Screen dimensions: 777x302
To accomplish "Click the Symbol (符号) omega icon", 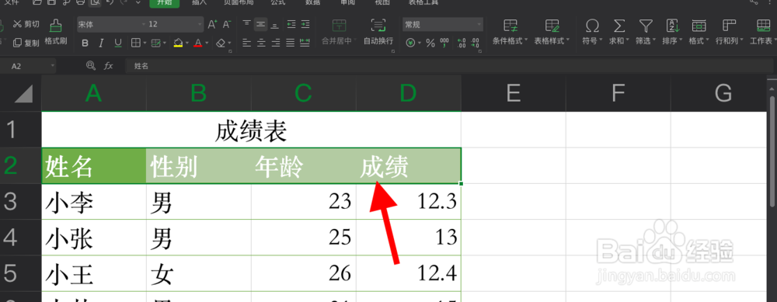I will [591, 26].
